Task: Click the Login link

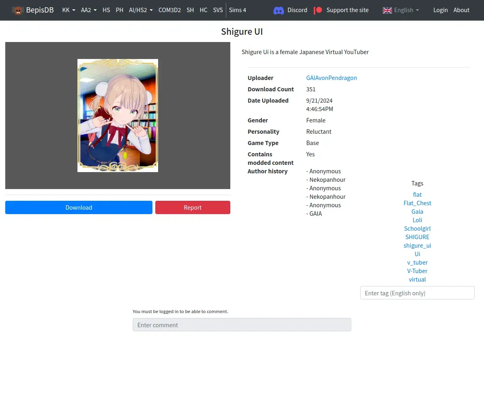Action: (x=440, y=10)
